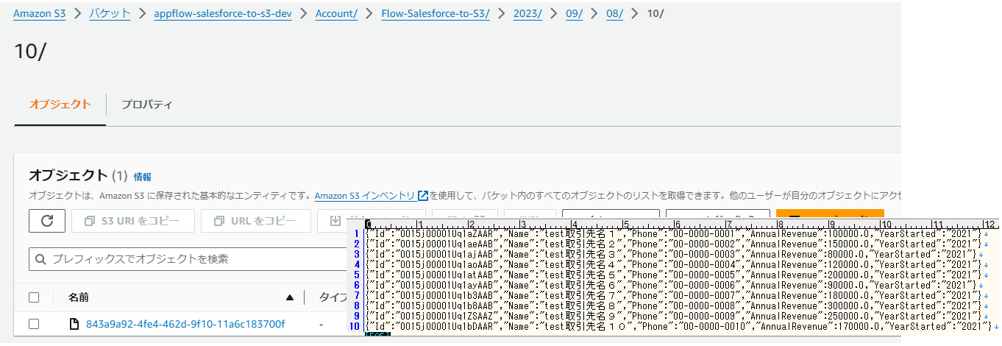Click the text editor column ruler

point(683,223)
